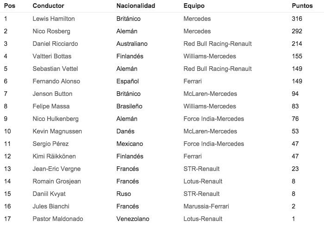
Task: Click Nico Hulkenberg's Force India-Mercedes team
Action: [x=213, y=119]
